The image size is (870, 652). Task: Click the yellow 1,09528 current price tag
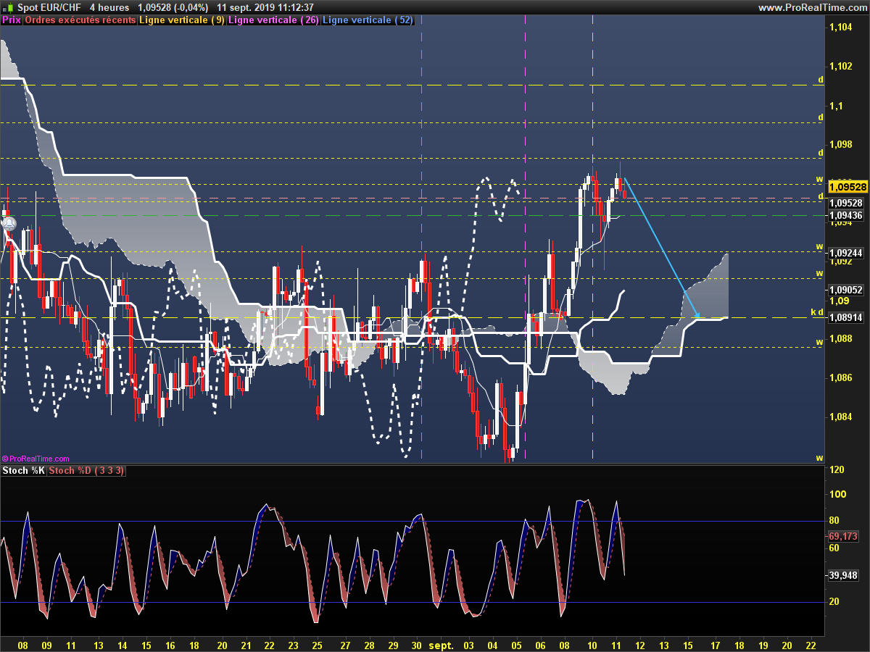point(847,185)
